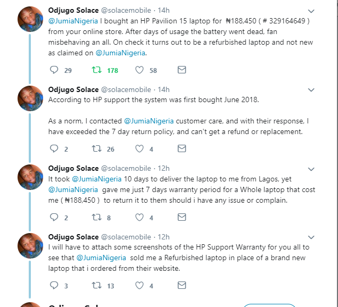The image size is (338, 307).
Task: Like the 7 days warranty period tweet
Action: (x=139, y=217)
